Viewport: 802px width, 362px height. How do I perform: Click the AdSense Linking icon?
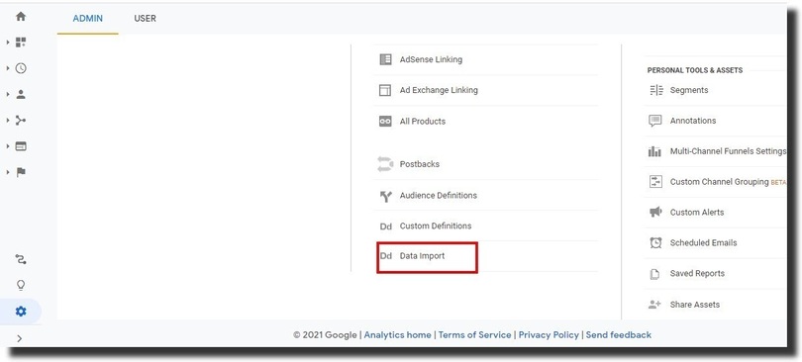click(x=385, y=59)
